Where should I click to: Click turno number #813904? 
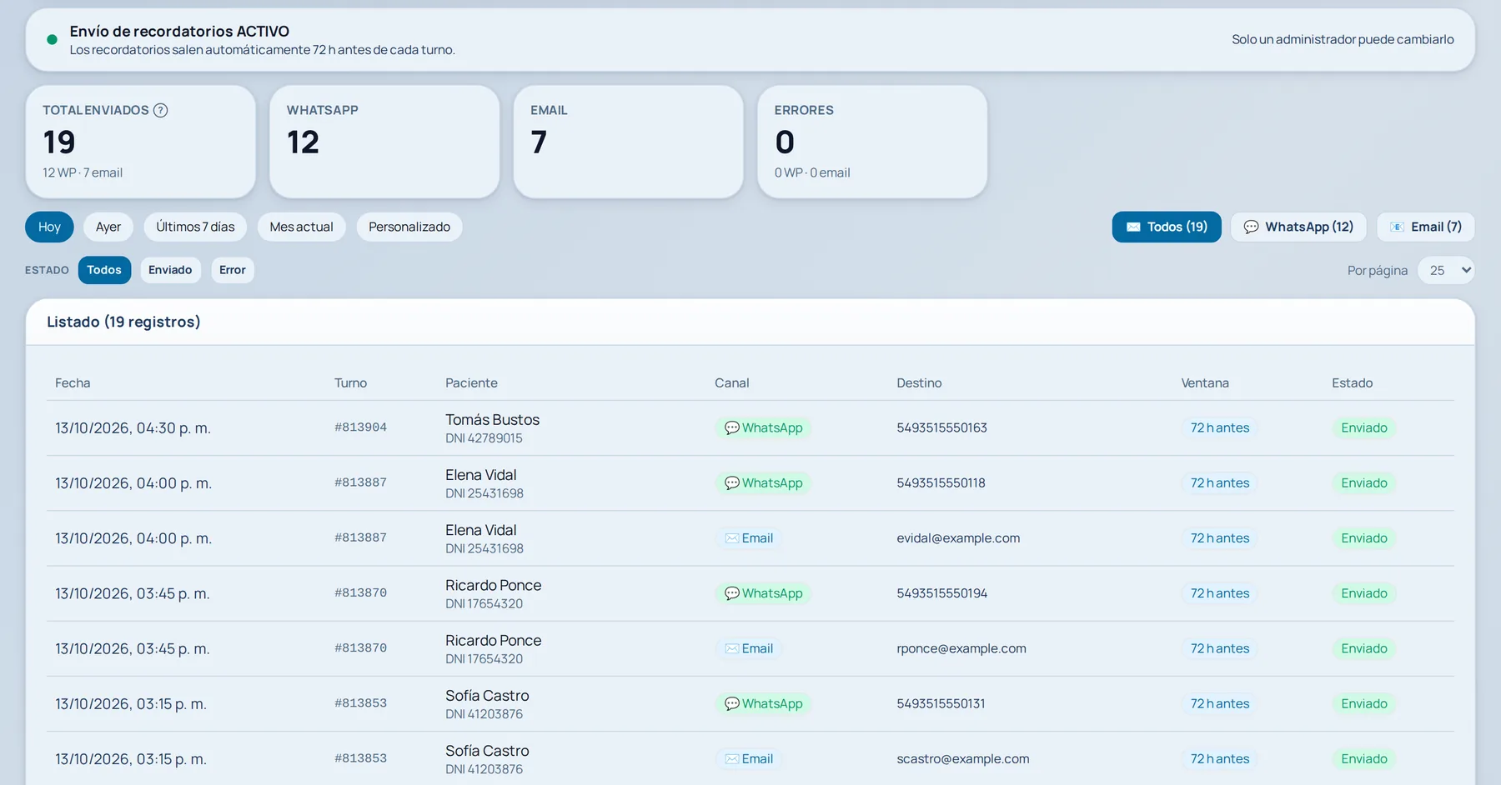click(x=360, y=427)
